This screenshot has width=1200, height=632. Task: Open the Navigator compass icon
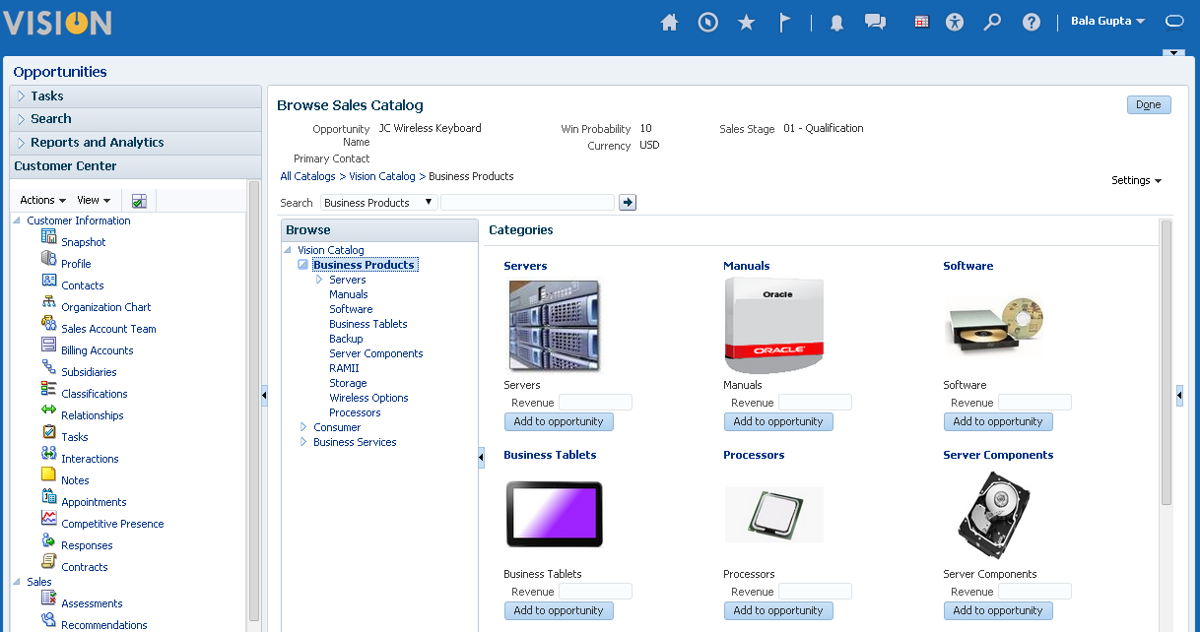707,22
